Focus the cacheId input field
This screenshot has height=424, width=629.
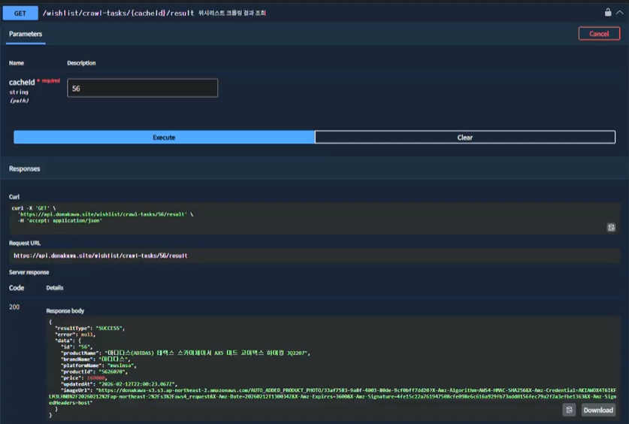pos(142,88)
